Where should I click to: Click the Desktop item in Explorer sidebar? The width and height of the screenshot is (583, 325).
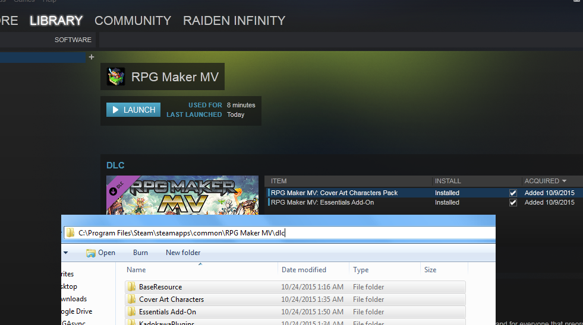point(69,286)
